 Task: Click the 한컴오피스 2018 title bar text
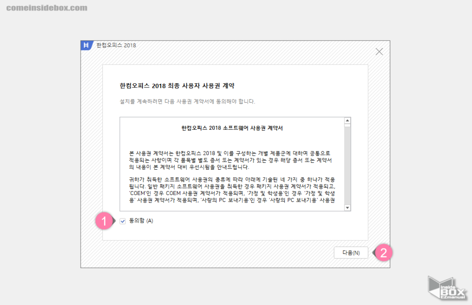[116, 46]
